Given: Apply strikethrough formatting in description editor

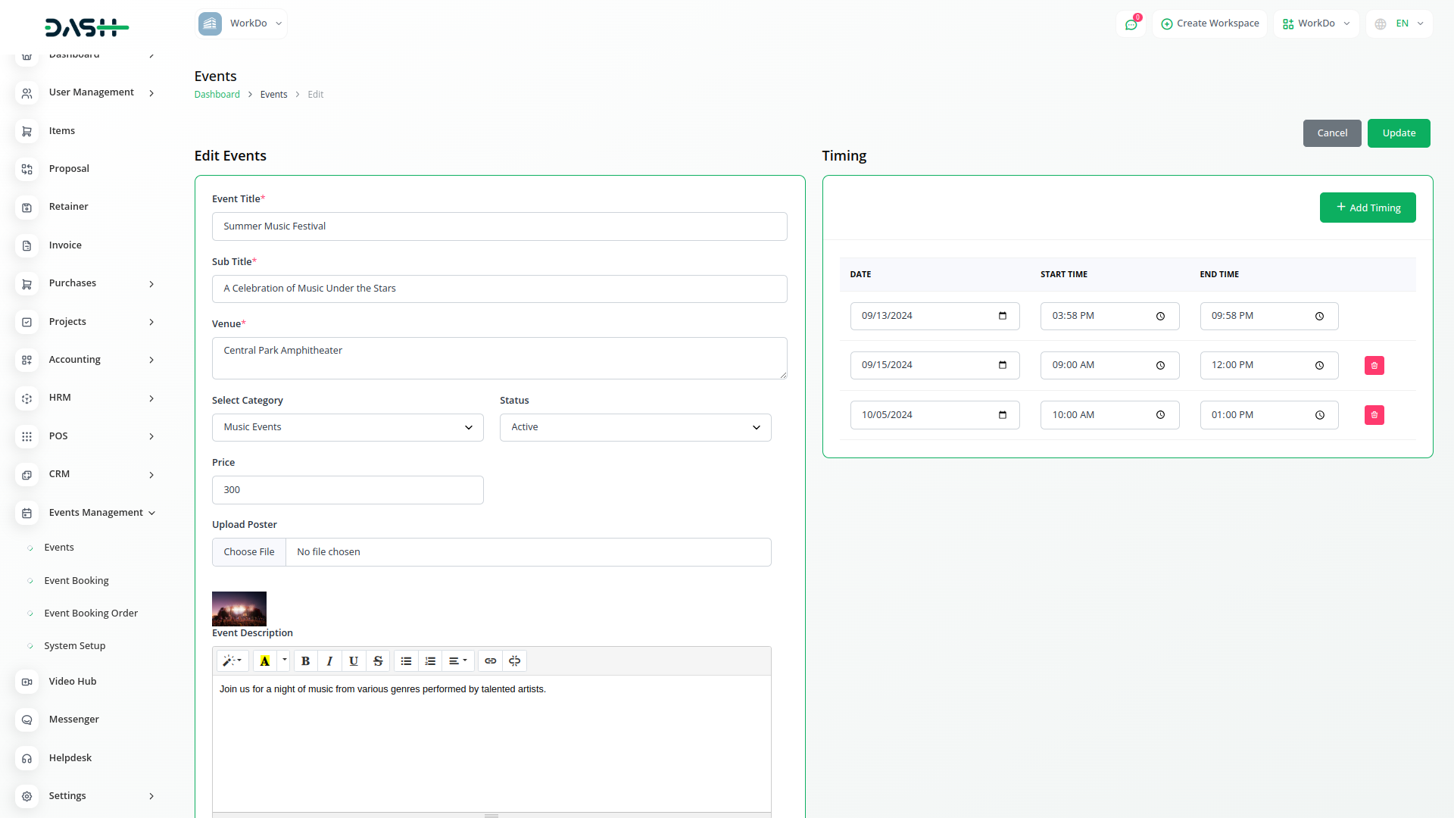Looking at the screenshot, I should click(378, 661).
